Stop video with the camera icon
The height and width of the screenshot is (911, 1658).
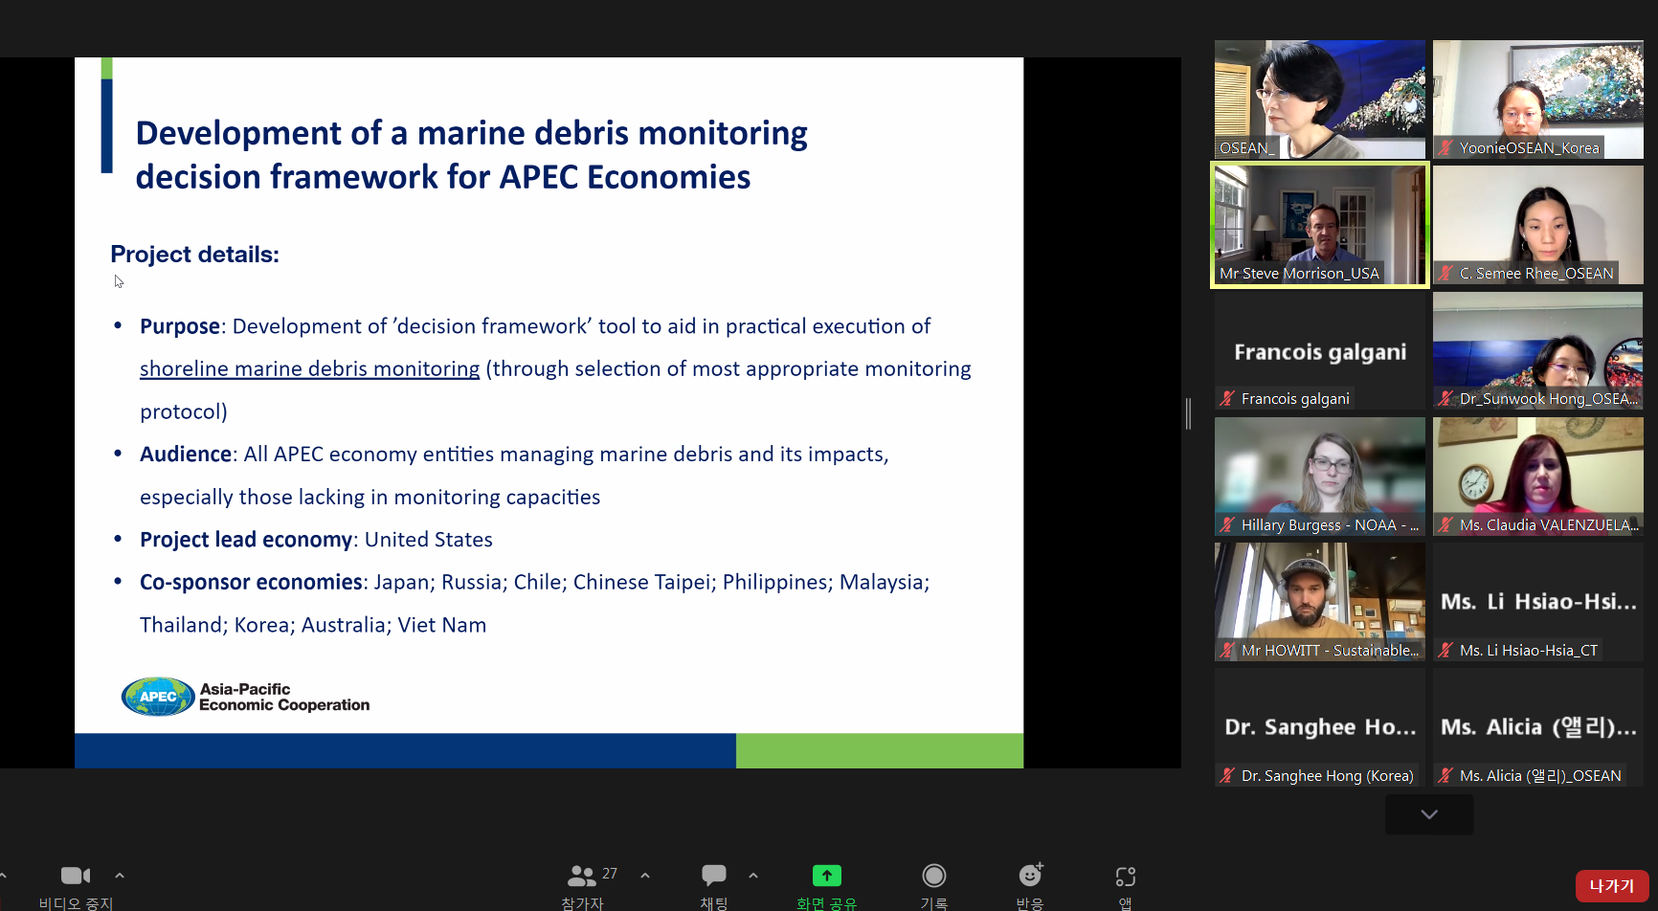pos(75,876)
